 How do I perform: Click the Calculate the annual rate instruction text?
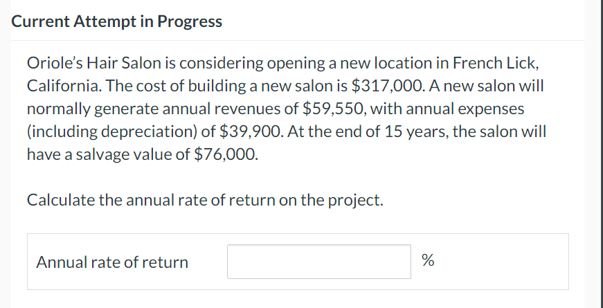(204, 201)
